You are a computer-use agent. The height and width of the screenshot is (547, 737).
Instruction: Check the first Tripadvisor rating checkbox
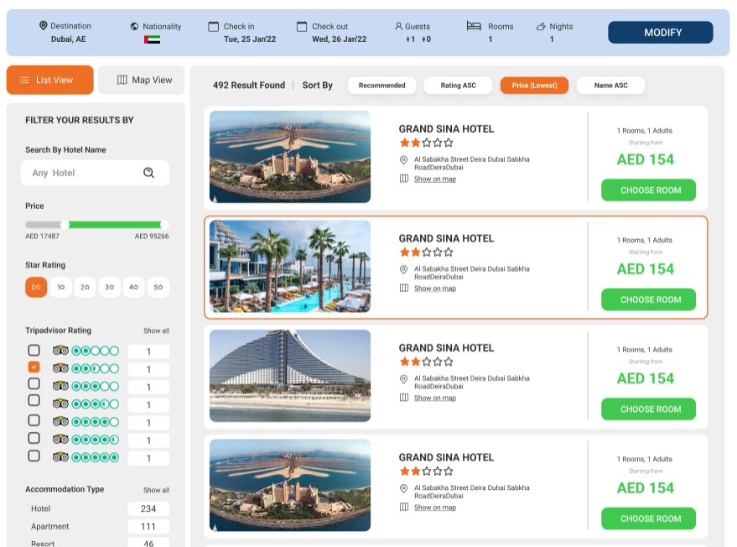(34, 350)
